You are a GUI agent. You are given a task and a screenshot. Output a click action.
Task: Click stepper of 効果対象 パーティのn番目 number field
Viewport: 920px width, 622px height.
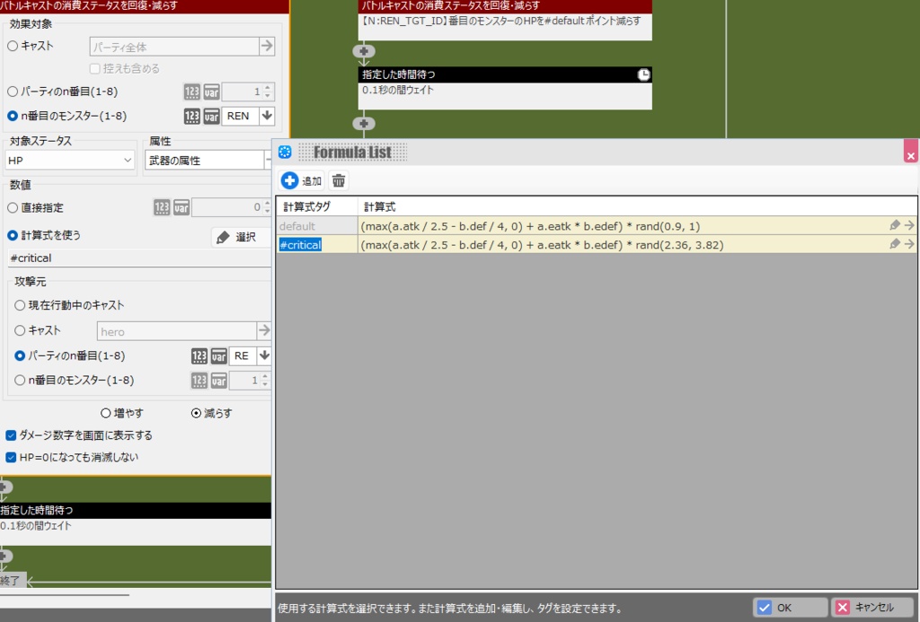pyautogui.click(x=268, y=92)
